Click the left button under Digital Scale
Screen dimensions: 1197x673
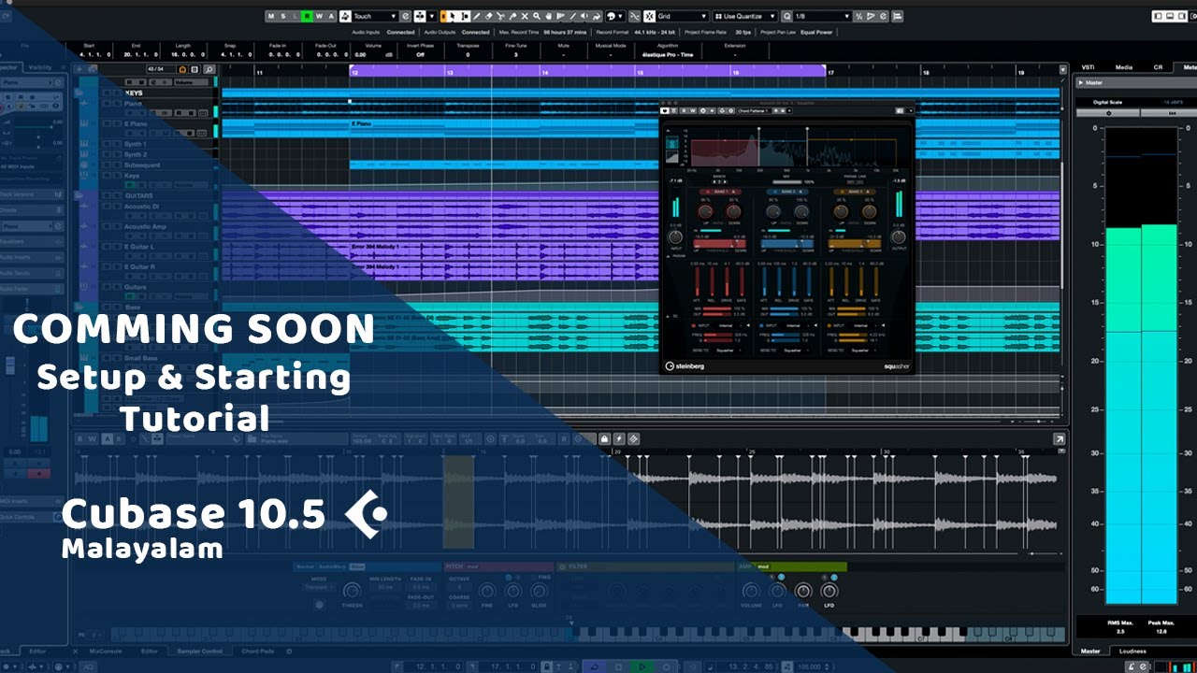coord(1108,112)
